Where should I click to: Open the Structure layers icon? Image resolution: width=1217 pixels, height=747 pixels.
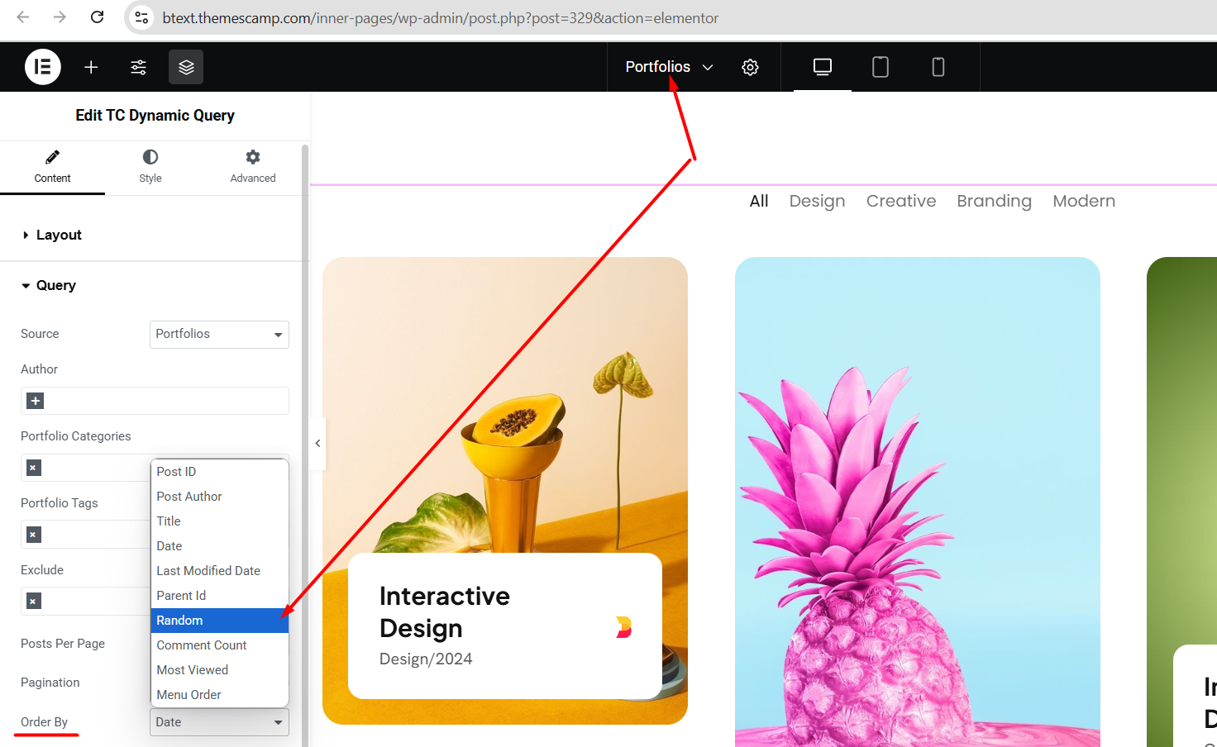tap(186, 67)
